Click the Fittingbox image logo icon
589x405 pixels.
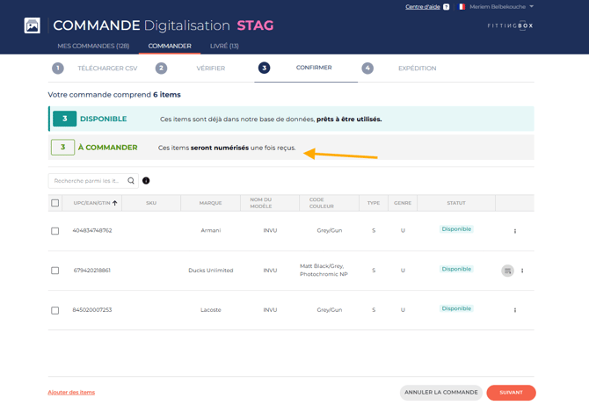(x=33, y=25)
